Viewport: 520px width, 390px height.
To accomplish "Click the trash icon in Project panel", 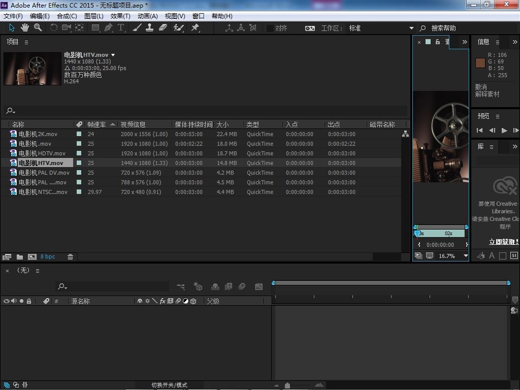I will coord(70,257).
